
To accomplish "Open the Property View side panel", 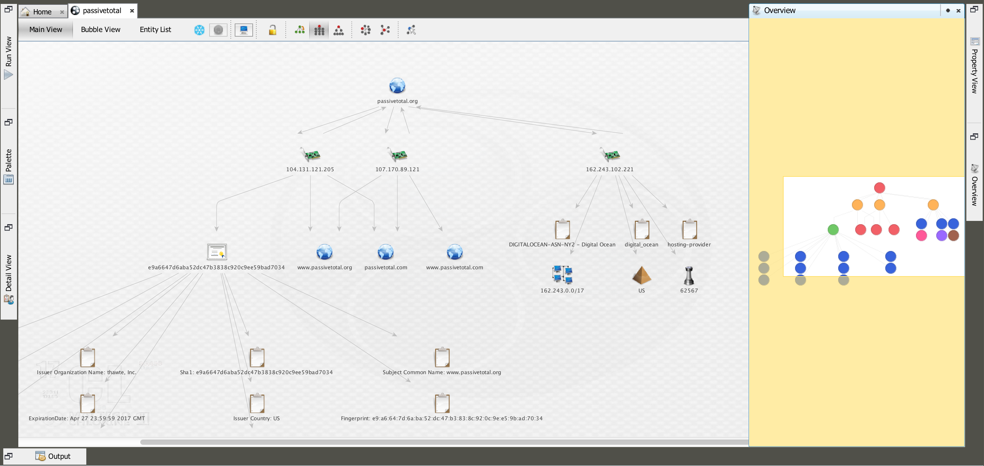I will (975, 66).
